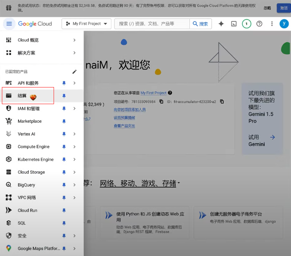Unpin Cloud Storage from sidebar
291x256 pixels.
[x=64, y=172]
